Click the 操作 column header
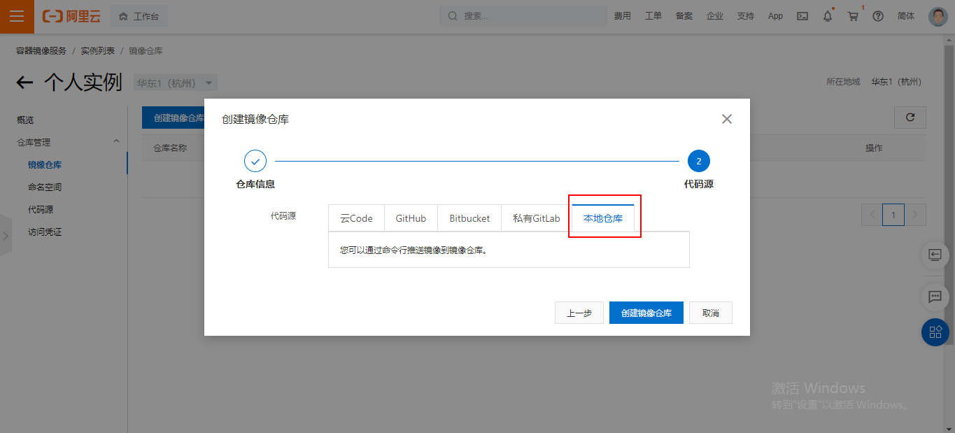 tap(874, 148)
